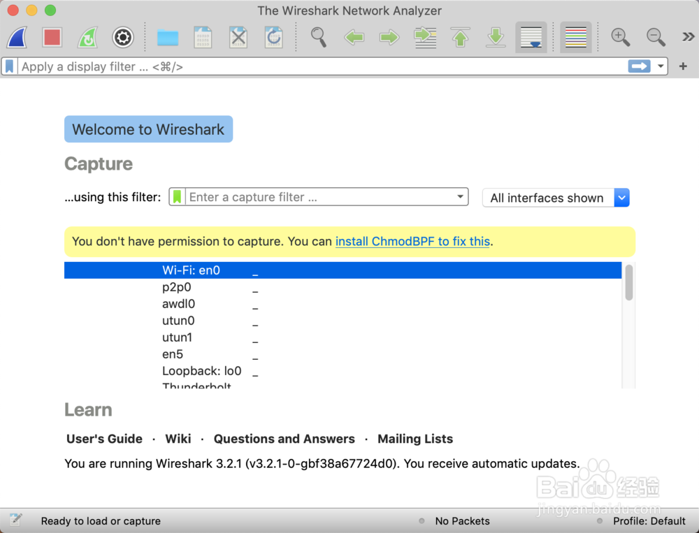Toggle packet colorization rules
Viewport: 699px width, 533px height.
[x=575, y=38]
